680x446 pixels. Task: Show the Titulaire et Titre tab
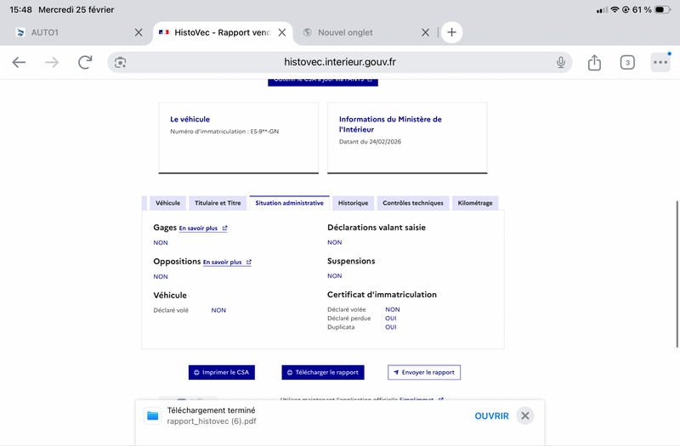point(218,203)
